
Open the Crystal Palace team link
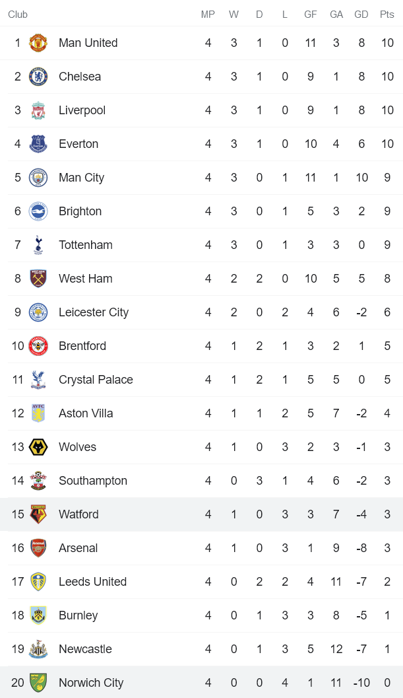96,380
